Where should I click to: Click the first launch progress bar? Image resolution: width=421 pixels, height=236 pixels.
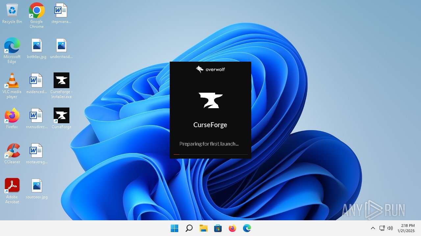click(210, 154)
